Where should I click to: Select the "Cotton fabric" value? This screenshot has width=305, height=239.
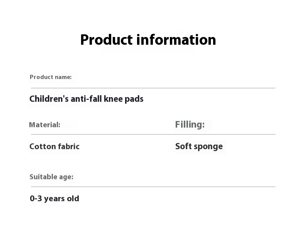click(x=54, y=146)
